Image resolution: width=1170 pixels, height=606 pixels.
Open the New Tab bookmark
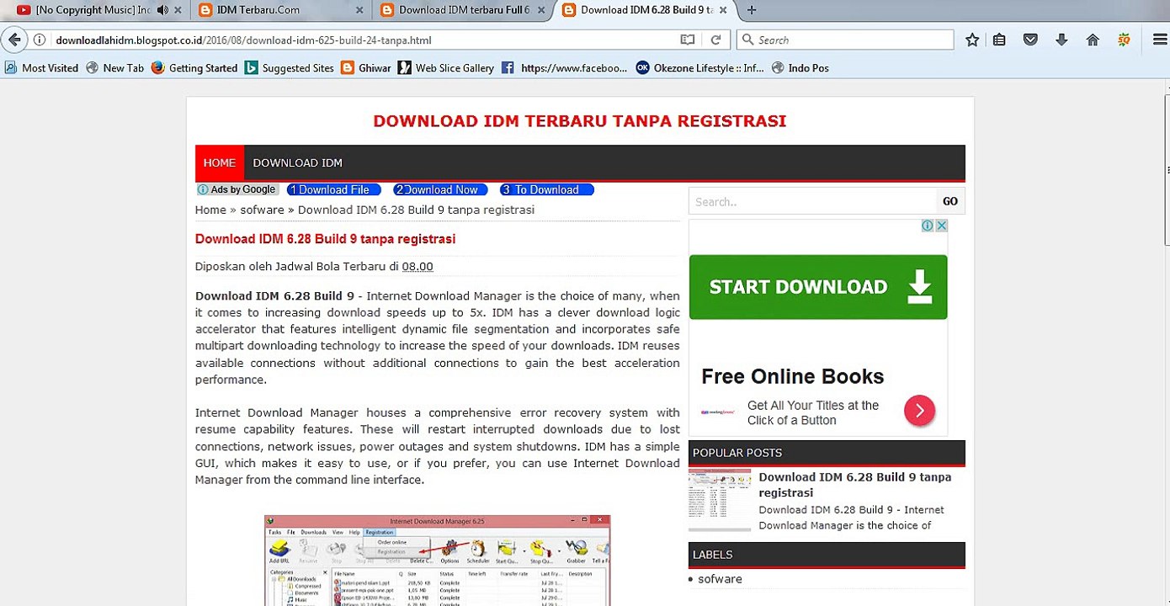(114, 68)
